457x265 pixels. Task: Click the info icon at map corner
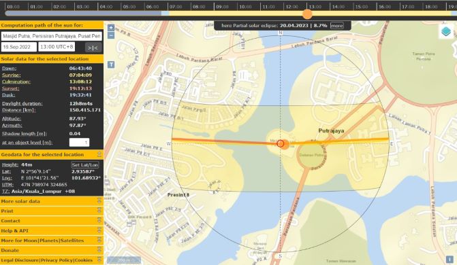coord(450,259)
